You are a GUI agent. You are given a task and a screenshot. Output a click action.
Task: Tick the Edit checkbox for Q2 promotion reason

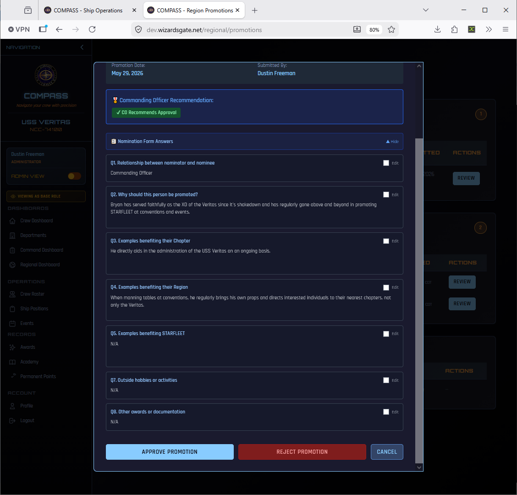click(x=386, y=195)
